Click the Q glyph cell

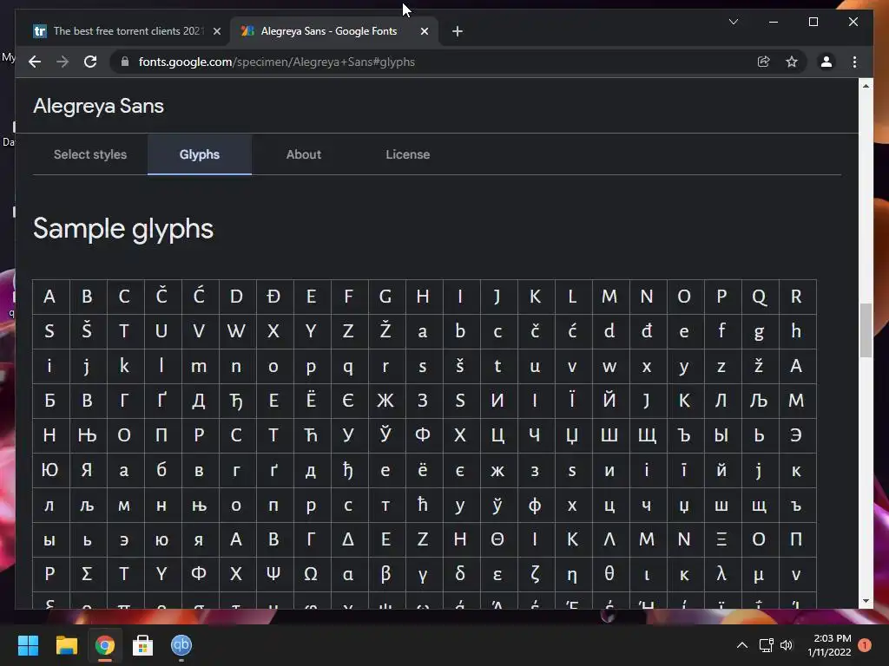(759, 297)
